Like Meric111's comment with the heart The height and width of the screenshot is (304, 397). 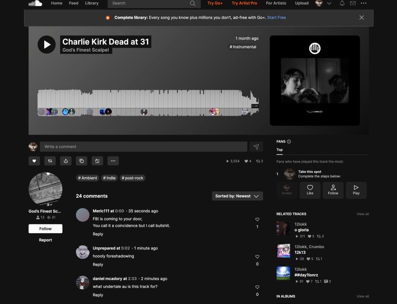pyautogui.click(x=257, y=219)
